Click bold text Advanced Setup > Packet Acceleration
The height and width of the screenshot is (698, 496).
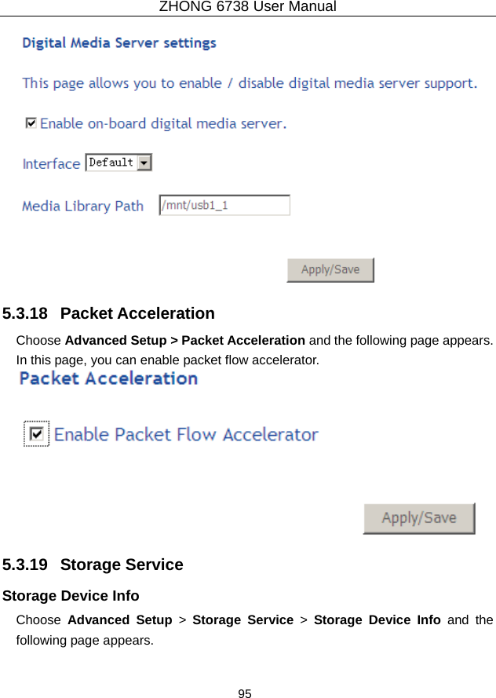(x=185, y=341)
